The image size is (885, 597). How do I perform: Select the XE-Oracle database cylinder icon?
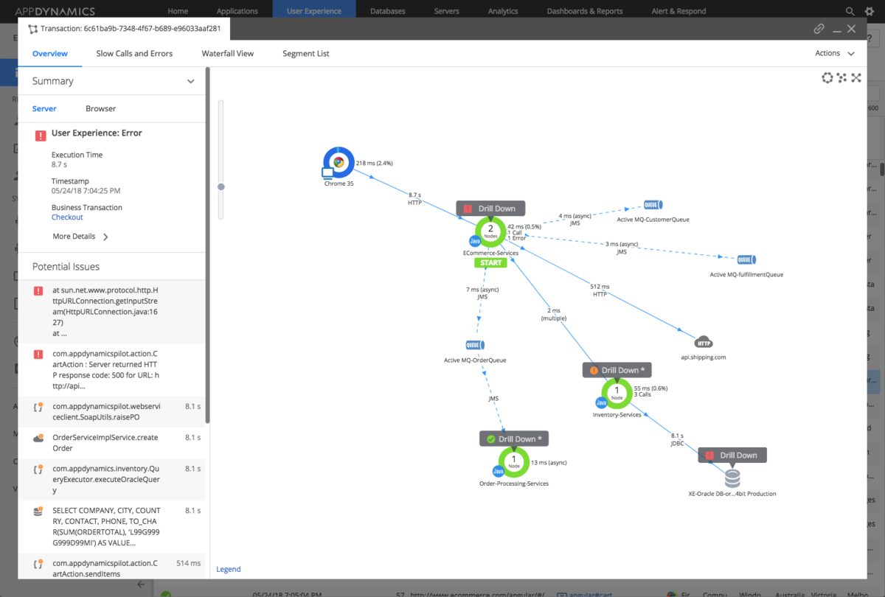coord(732,479)
